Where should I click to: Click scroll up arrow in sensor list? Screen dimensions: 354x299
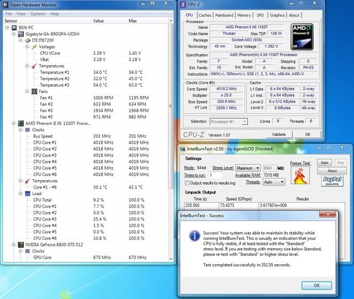click(171, 21)
